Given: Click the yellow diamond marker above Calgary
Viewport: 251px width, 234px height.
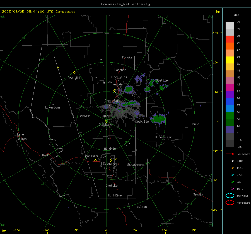Looking at the screenshot, I should tap(110, 160).
